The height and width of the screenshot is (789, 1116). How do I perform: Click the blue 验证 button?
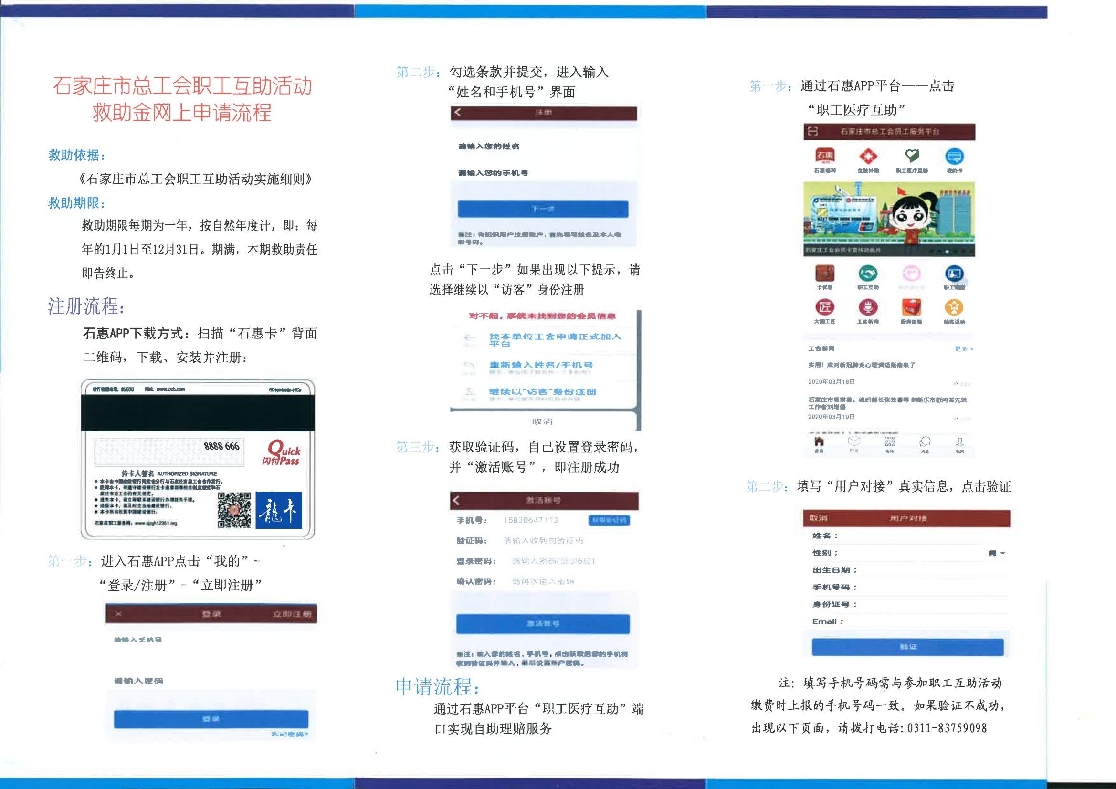[908, 647]
